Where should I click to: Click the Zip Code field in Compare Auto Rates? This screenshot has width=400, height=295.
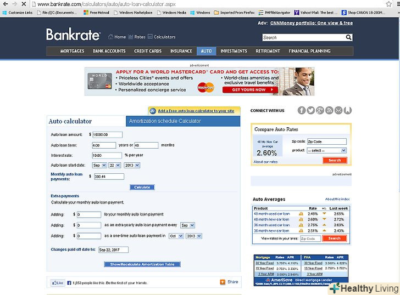click(x=327, y=141)
